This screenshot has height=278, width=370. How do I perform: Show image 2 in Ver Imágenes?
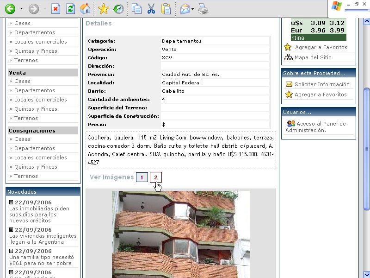tap(156, 177)
